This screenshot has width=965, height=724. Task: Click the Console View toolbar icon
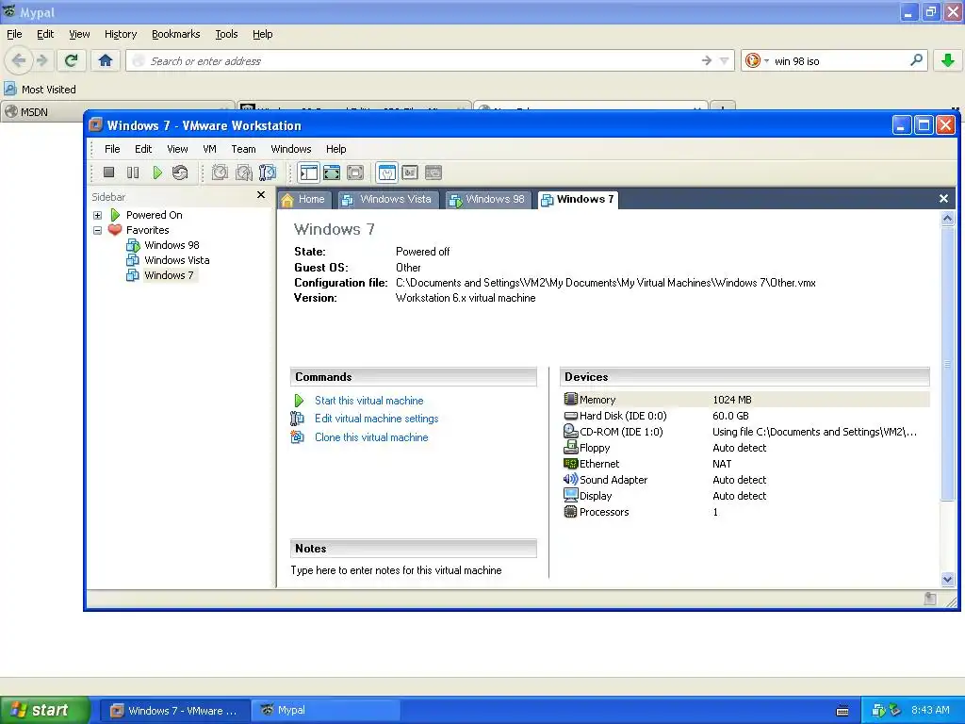(x=410, y=173)
